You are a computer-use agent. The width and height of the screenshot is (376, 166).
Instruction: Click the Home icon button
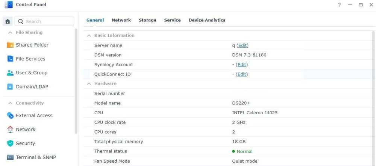[8, 21]
